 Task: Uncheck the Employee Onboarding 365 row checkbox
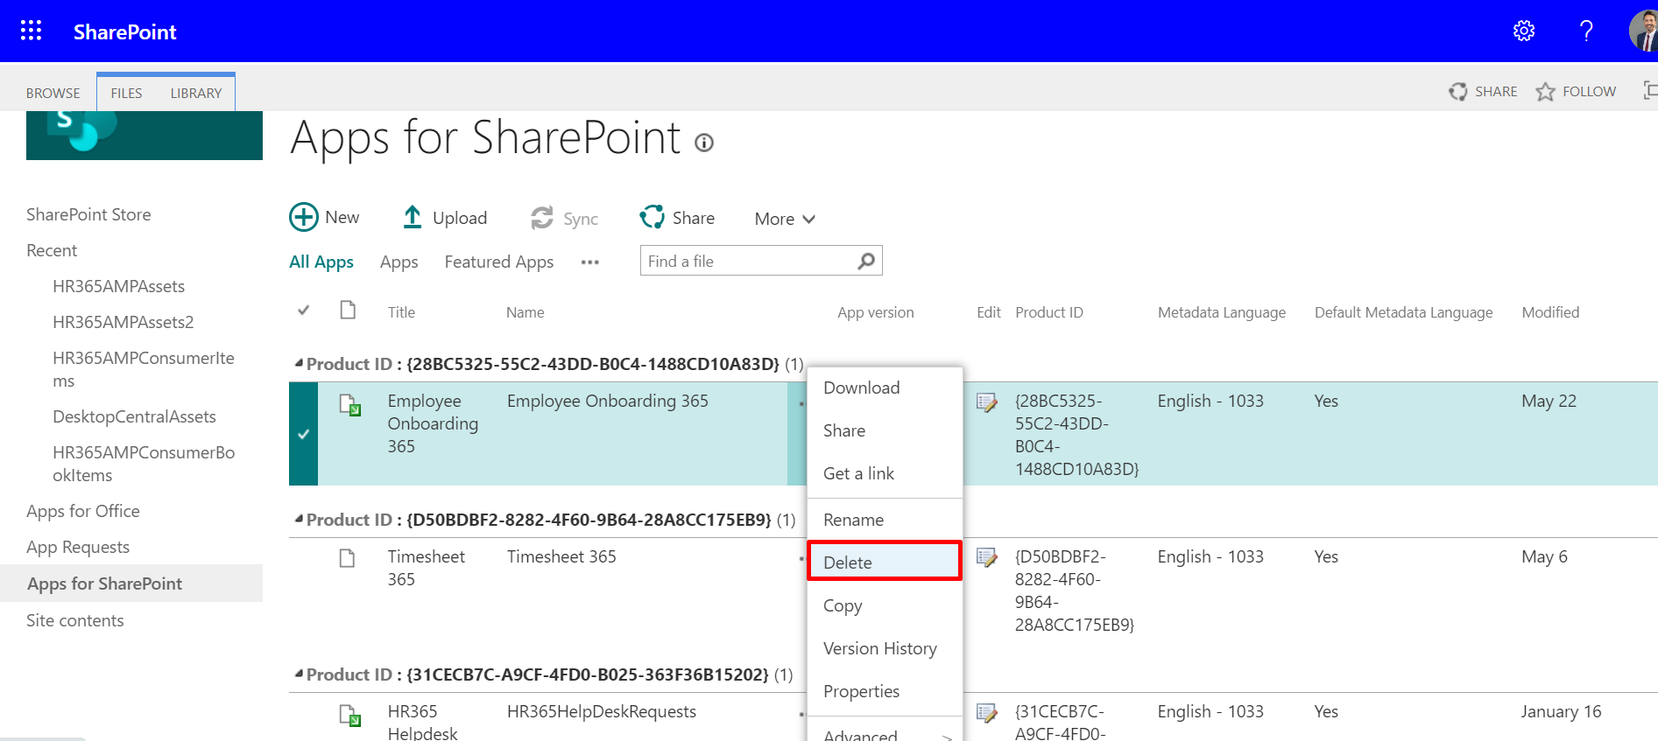[x=303, y=434]
